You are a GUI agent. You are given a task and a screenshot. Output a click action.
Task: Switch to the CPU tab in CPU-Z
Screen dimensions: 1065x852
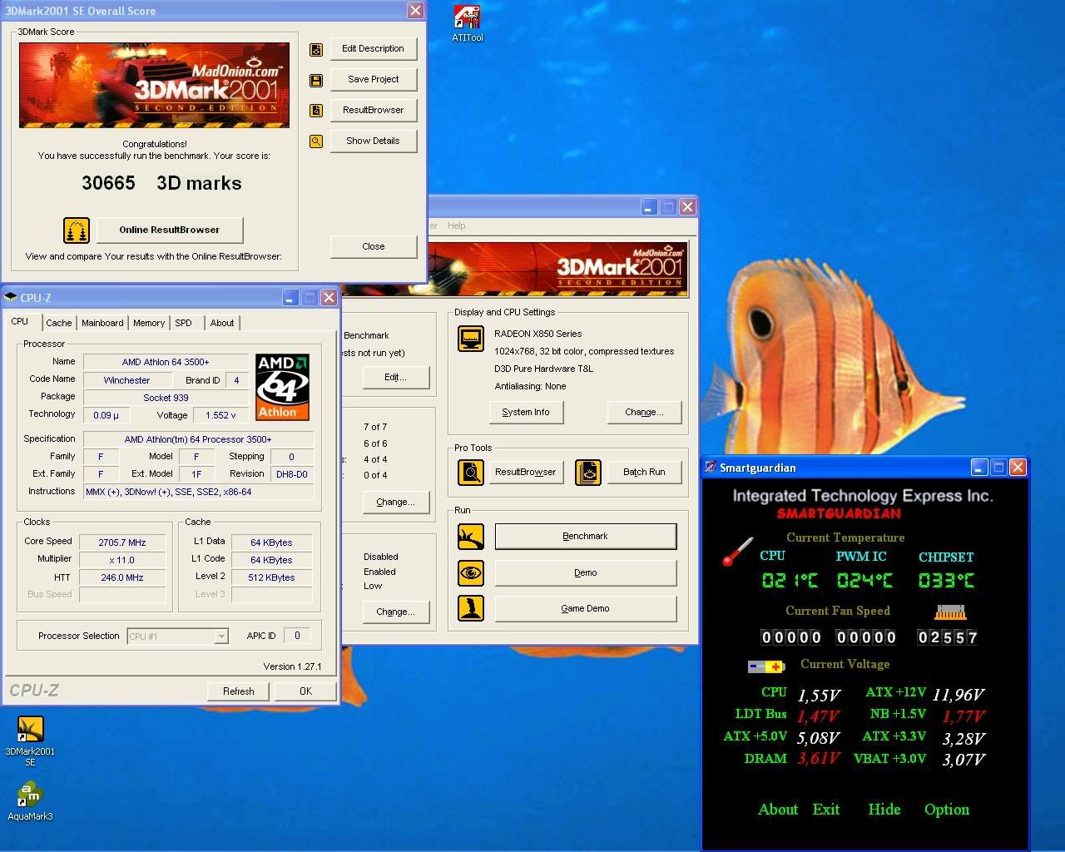(20, 322)
